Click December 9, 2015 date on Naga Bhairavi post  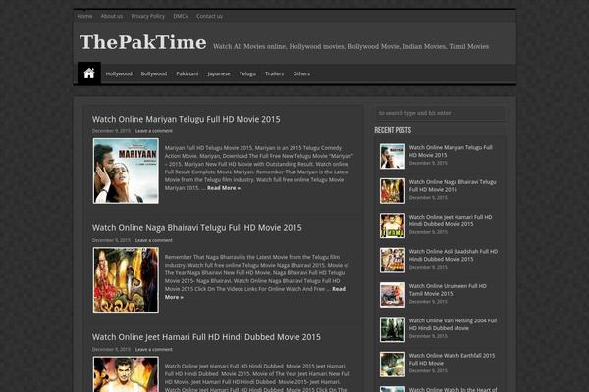(x=111, y=240)
